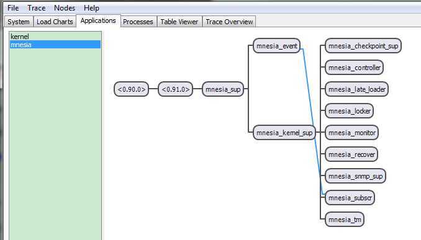Switch to the Processes tab

[x=138, y=22]
